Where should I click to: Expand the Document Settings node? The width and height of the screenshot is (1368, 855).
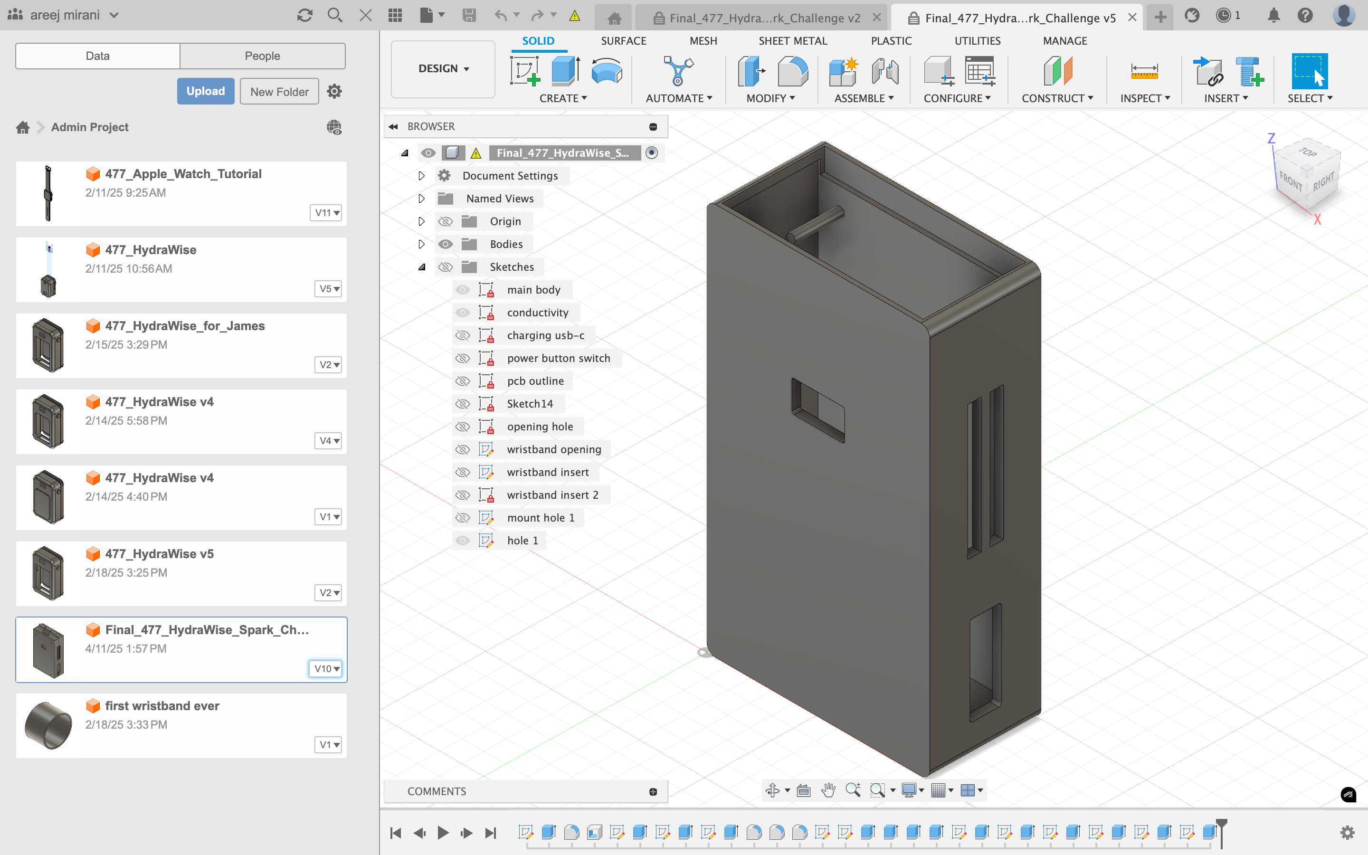point(421,176)
